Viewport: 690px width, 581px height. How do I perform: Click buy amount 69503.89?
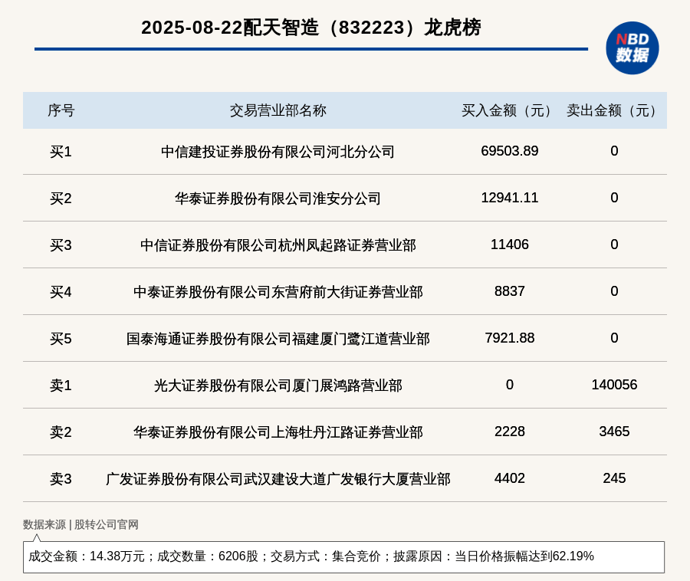click(510, 151)
